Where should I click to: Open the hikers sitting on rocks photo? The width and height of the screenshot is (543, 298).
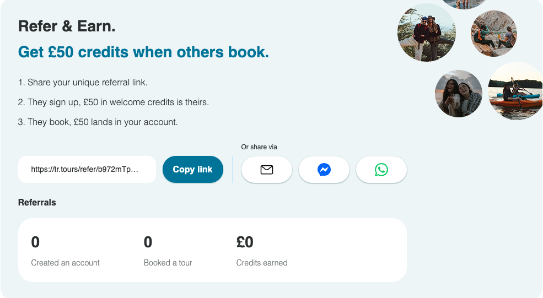494,34
